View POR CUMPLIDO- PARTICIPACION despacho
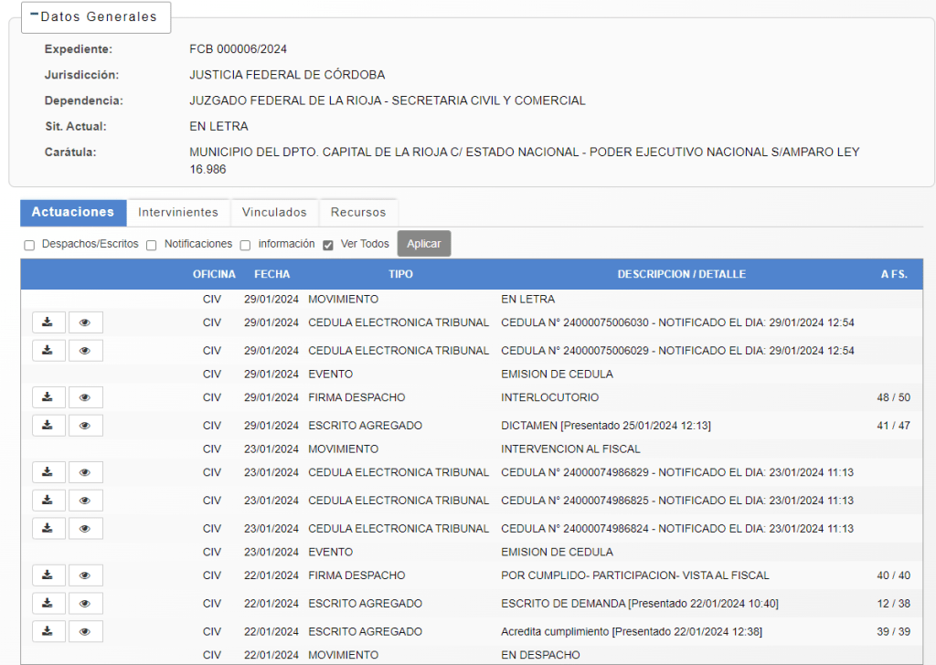The width and height of the screenshot is (936, 665). [x=85, y=575]
